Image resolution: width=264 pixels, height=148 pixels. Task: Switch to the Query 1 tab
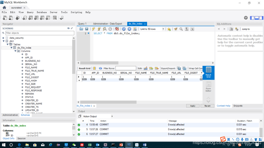82,24
